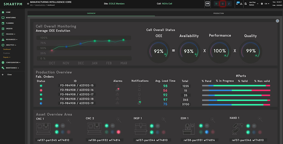
Task: Click notification bell for order 623102-19
Action: click(139, 103)
